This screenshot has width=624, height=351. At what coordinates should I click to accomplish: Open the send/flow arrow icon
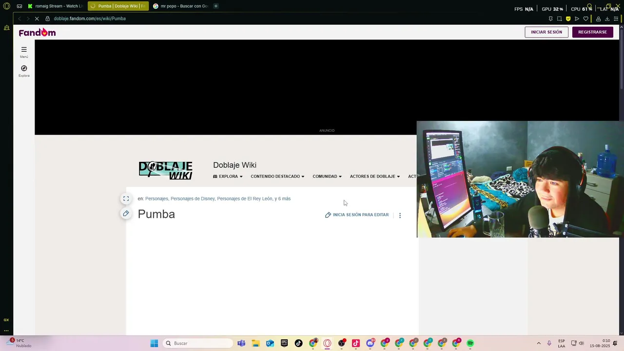click(x=577, y=19)
